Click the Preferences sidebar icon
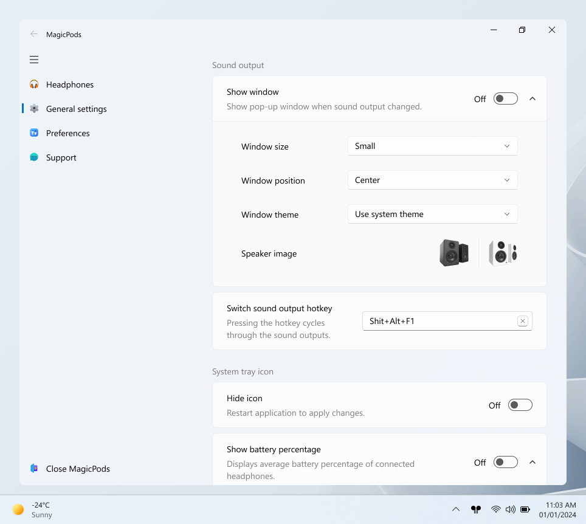This screenshot has width=586, height=524. click(x=34, y=133)
